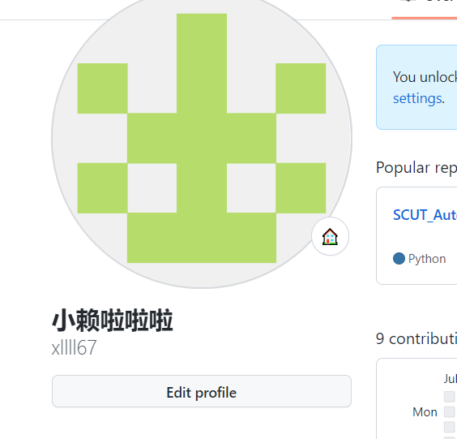Open the SCUT_Aut repository link
This screenshot has width=457, height=439.
pyautogui.click(x=425, y=215)
